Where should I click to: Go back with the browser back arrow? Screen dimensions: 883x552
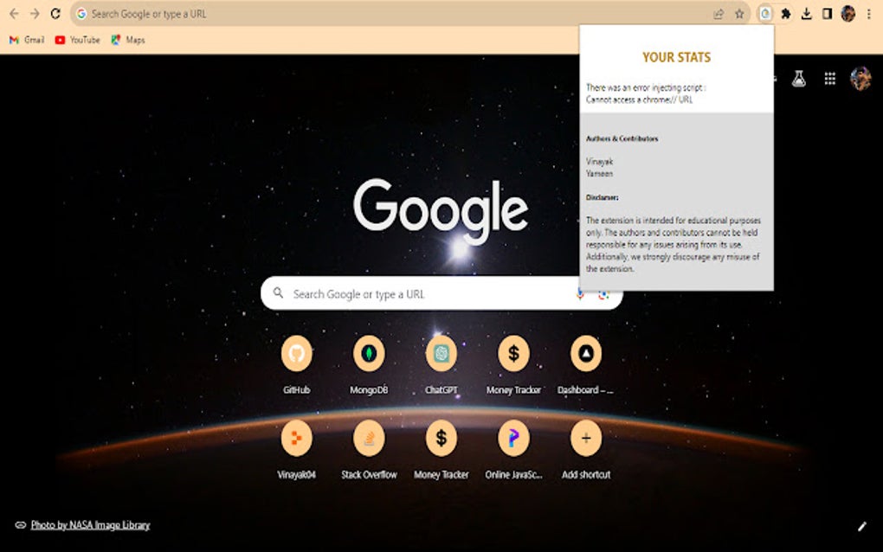(14, 14)
